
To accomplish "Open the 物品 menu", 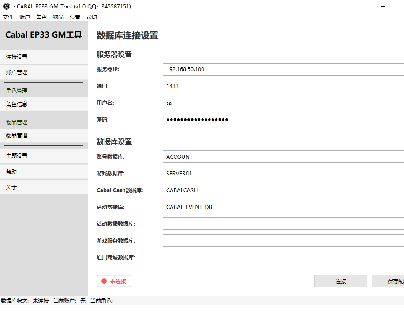I will pyautogui.click(x=58, y=17).
